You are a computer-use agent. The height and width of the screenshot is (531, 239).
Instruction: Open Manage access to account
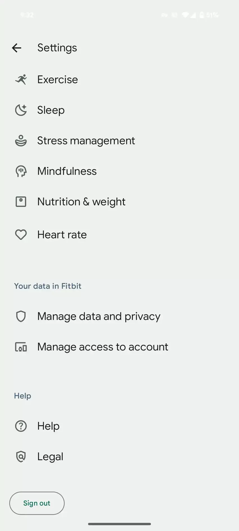point(103,347)
